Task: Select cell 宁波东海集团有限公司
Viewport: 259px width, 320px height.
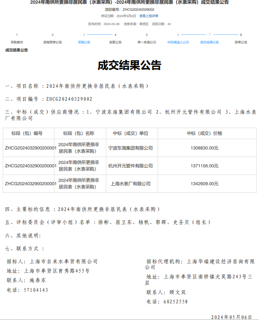Action: tap(130, 148)
